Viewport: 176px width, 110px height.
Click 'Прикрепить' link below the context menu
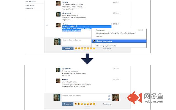107,48
